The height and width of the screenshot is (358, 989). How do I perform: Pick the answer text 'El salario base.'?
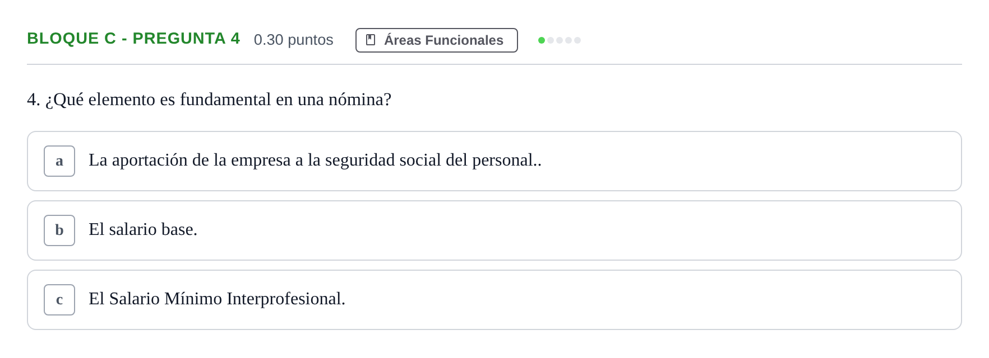[143, 229]
